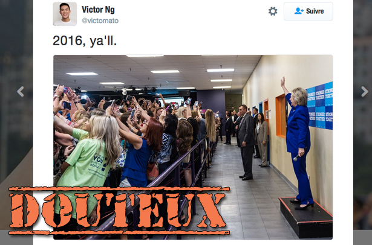Open Victor Ng's profile picture
The image size is (372, 245).
65,14
